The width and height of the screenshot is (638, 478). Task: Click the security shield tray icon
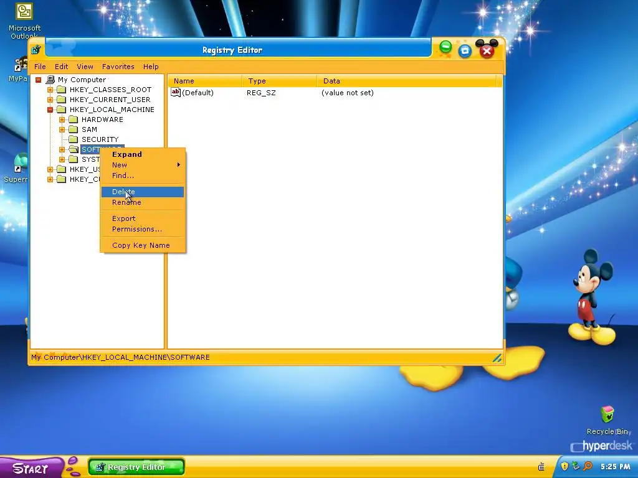[x=564, y=466]
